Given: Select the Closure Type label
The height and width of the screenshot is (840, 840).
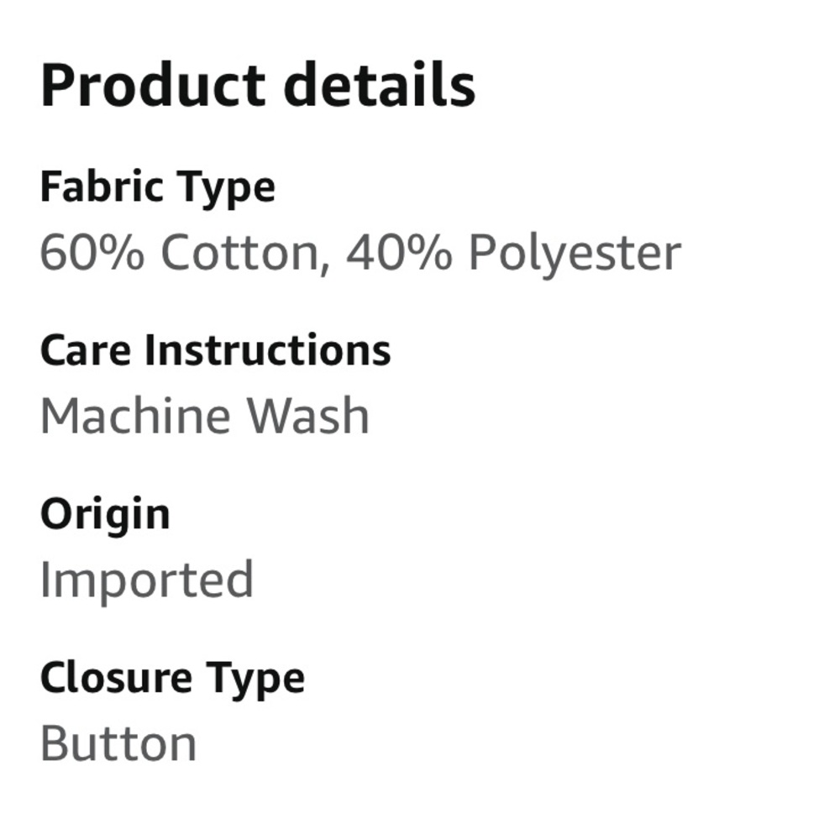Looking at the screenshot, I should click(172, 678).
